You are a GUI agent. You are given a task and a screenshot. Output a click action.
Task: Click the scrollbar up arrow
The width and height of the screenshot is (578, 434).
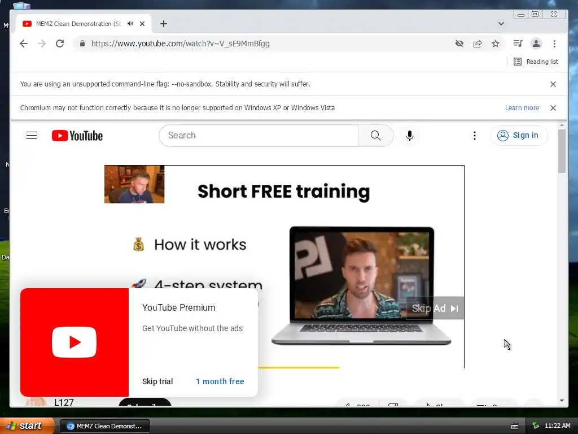tap(562, 125)
